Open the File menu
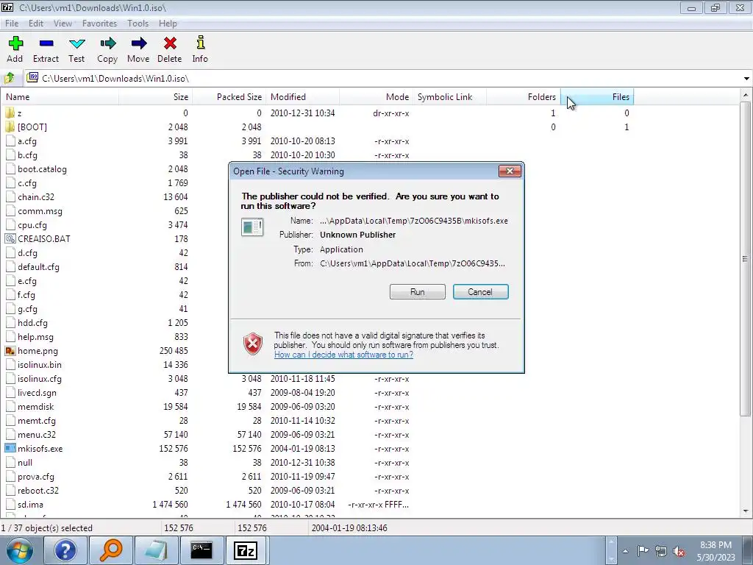The width and height of the screenshot is (753, 565). point(12,23)
